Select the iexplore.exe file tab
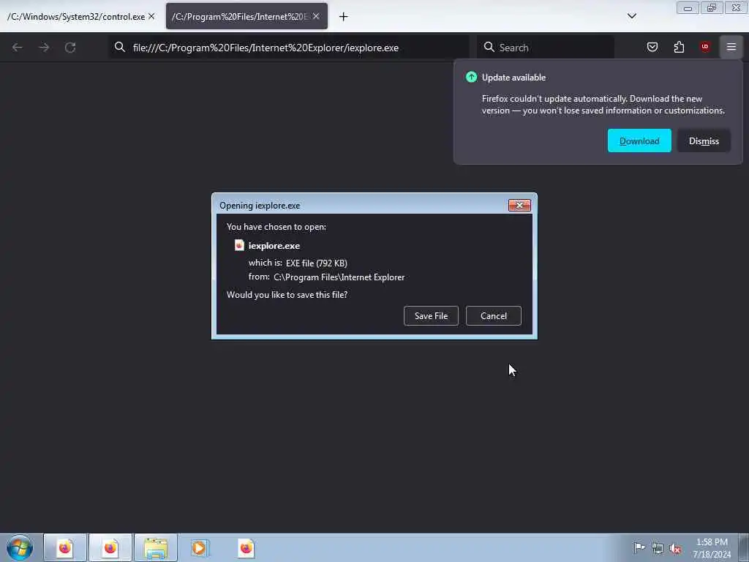 coord(246,16)
